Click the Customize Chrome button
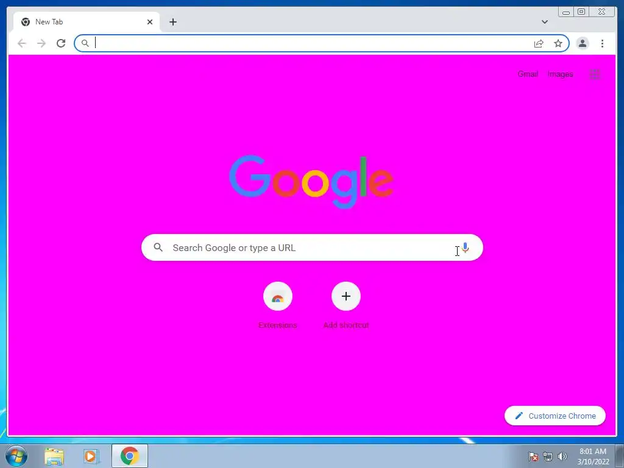 555,416
